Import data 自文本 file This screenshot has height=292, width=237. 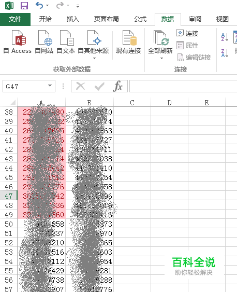66,42
